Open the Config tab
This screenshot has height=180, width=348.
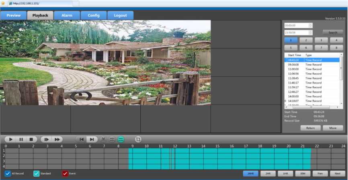[x=93, y=16]
